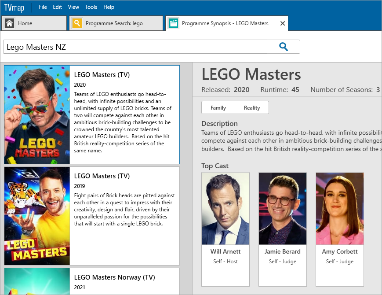Select the LEGO Masters 2020 result title
Viewport: 382px width, 295px height.
tap(102, 75)
